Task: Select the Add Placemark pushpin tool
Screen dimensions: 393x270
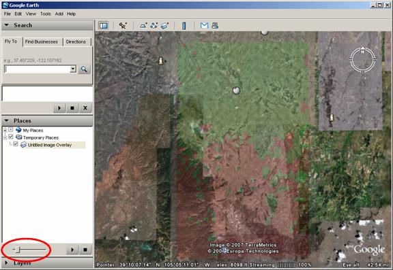Action: 123,25
